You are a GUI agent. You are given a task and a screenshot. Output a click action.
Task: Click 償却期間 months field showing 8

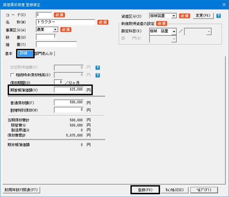point(58,82)
